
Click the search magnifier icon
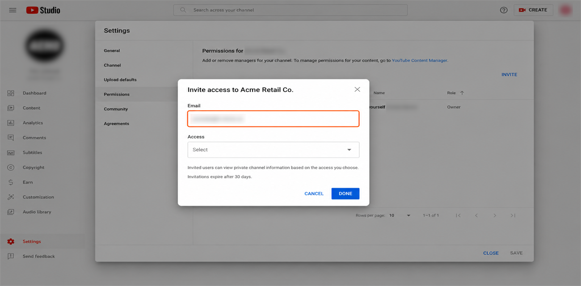coord(183,10)
